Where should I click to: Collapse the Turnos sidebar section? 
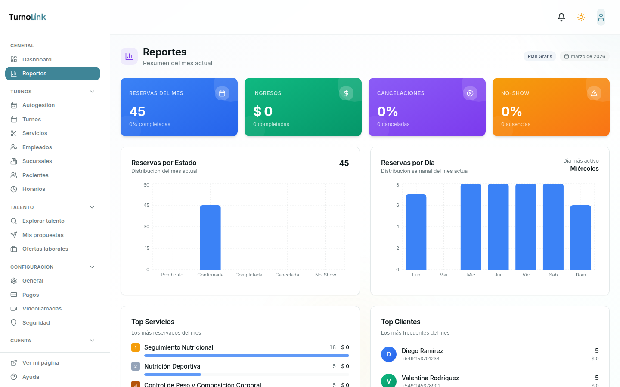tap(92, 92)
